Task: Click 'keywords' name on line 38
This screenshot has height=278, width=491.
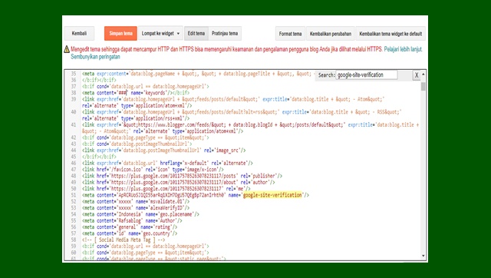Action: coord(155,93)
